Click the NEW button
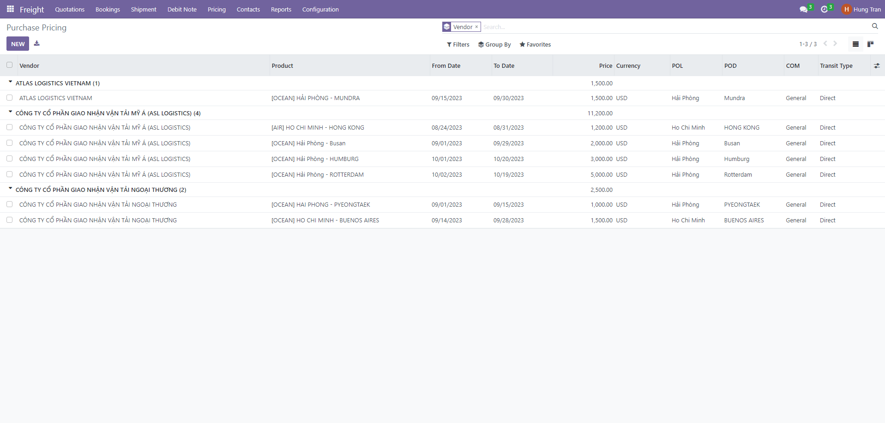885x423 pixels. click(x=18, y=44)
